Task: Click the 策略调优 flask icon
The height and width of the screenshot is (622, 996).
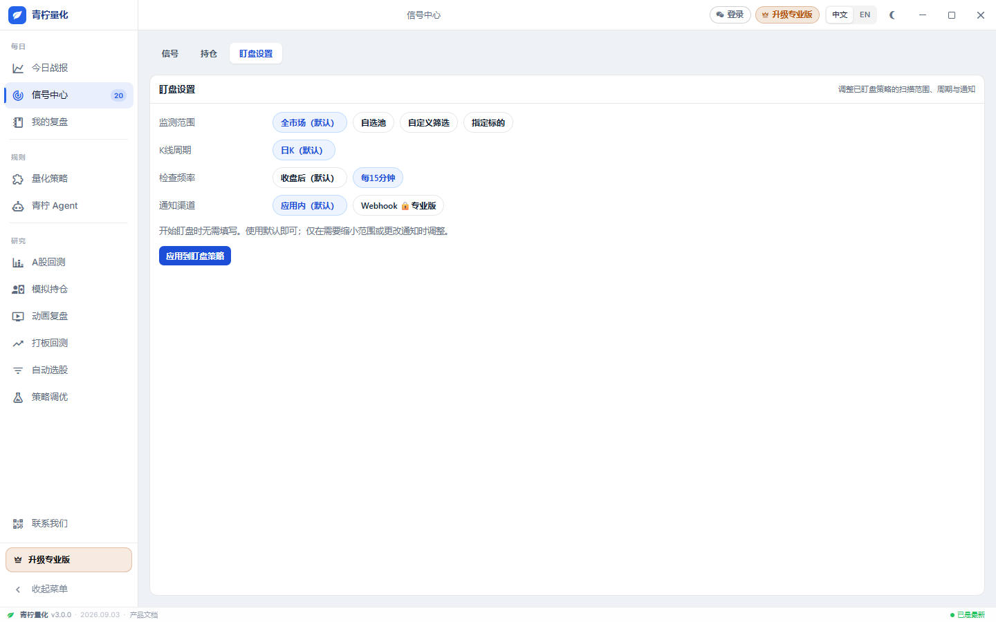Action: point(18,397)
